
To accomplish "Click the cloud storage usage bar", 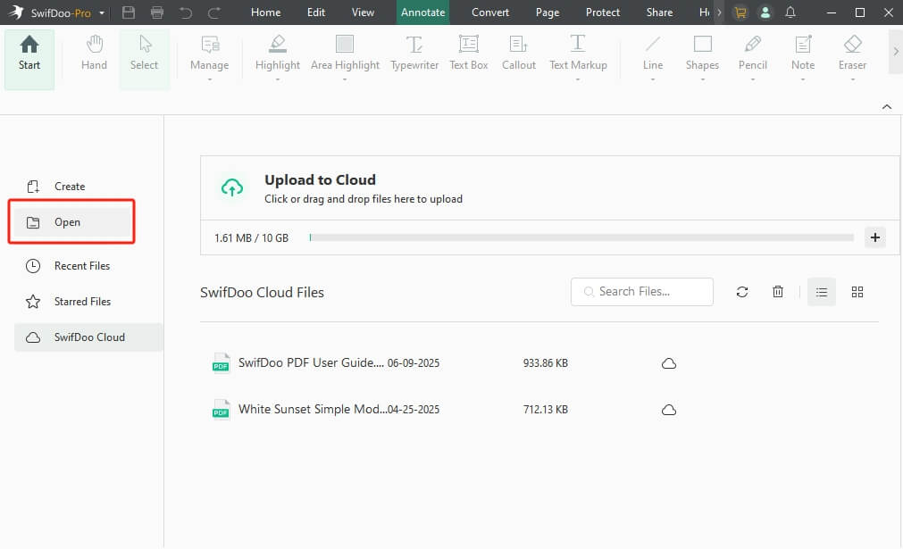I will (x=581, y=237).
